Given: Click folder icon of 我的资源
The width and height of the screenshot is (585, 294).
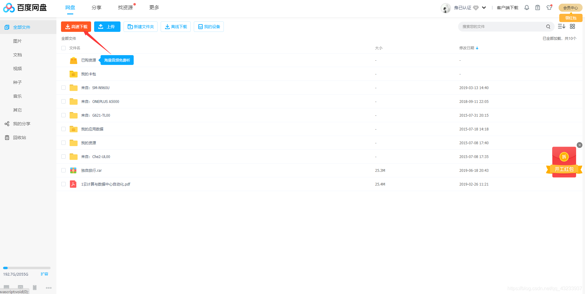Looking at the screenshot, I should [73, 143].
